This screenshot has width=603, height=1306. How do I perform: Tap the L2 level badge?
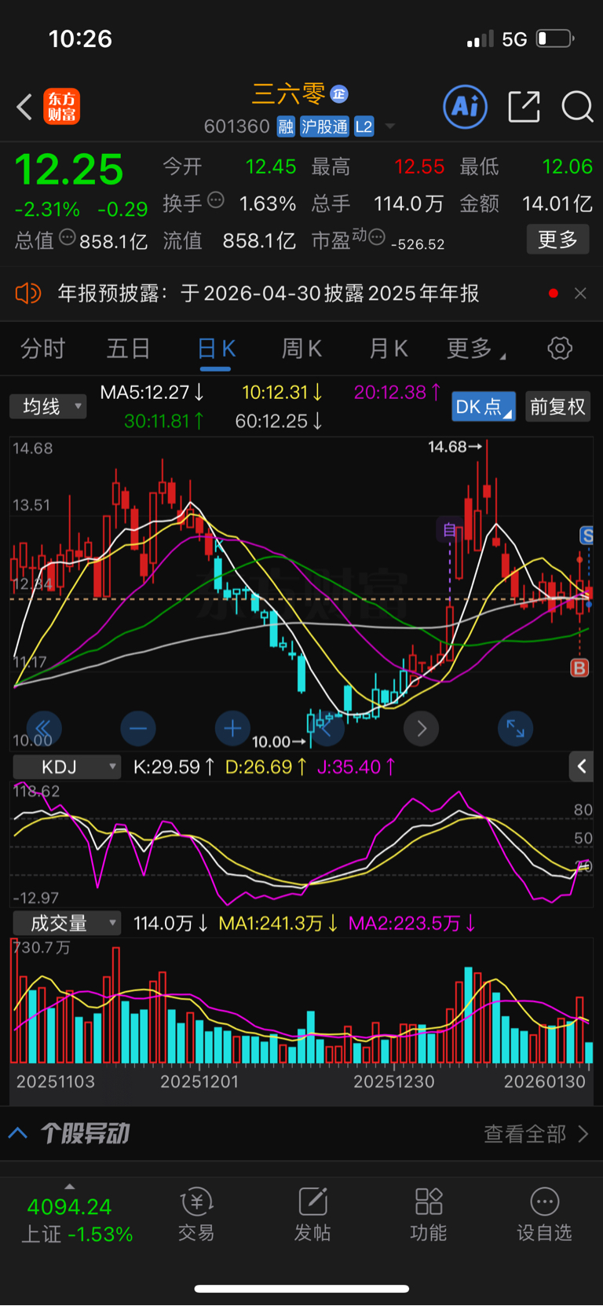coord(364,126)
